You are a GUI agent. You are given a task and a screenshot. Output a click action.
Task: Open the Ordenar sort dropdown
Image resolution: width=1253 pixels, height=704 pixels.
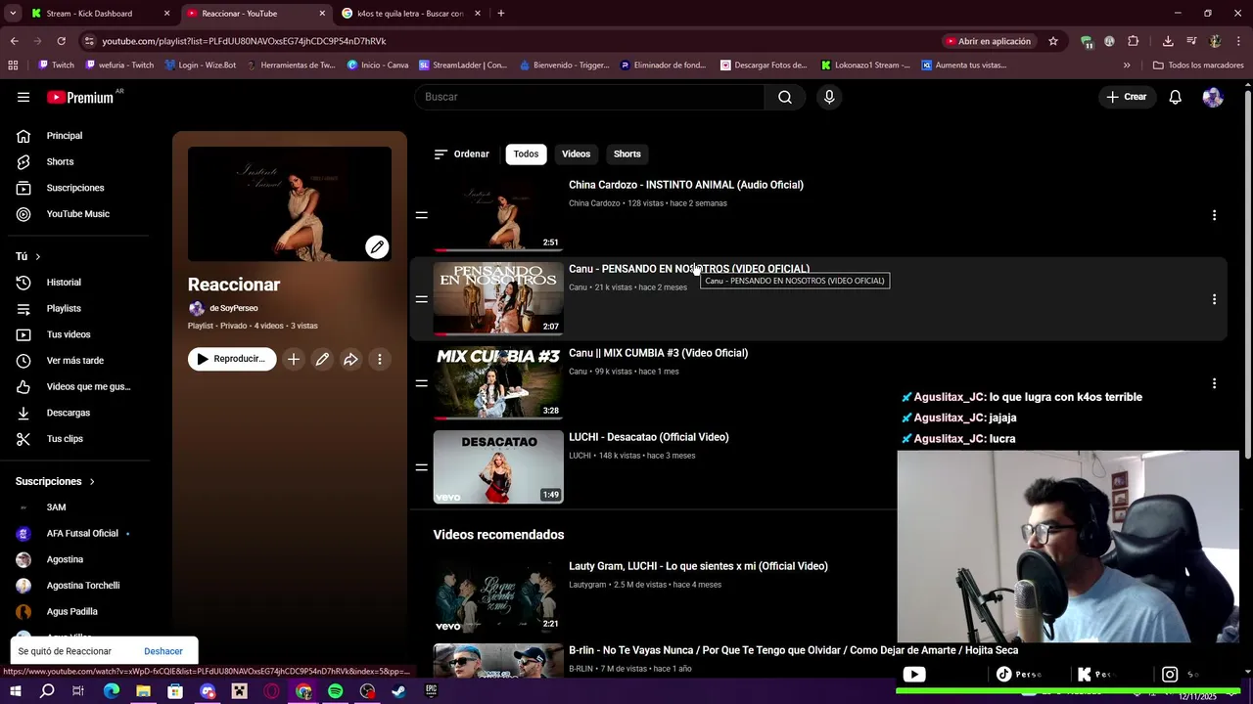(461, 154)
